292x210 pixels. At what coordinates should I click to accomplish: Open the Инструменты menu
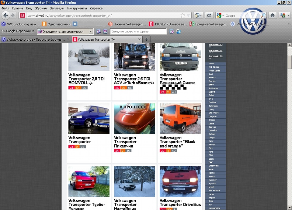click(77, 8)
